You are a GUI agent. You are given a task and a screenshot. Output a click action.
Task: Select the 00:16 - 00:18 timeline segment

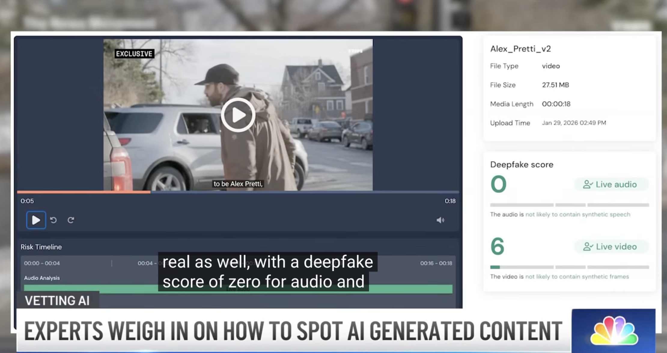click(x=436, y=263)
